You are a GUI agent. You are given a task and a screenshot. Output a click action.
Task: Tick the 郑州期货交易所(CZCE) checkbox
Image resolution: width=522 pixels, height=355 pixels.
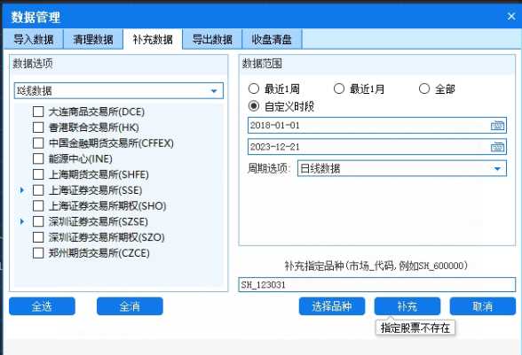(x=38, y=253)
